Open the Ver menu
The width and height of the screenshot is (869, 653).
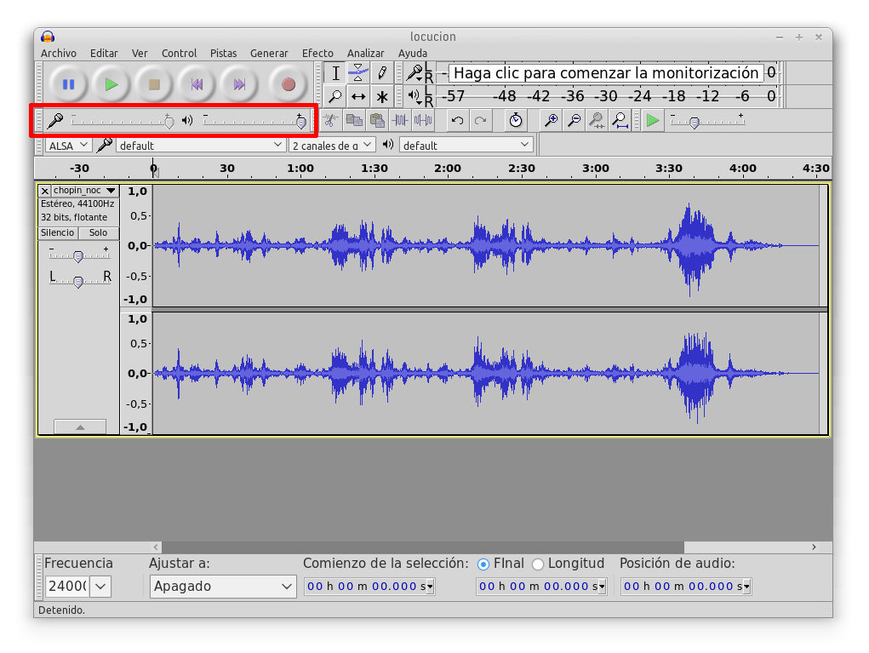(x=140, y=54)
